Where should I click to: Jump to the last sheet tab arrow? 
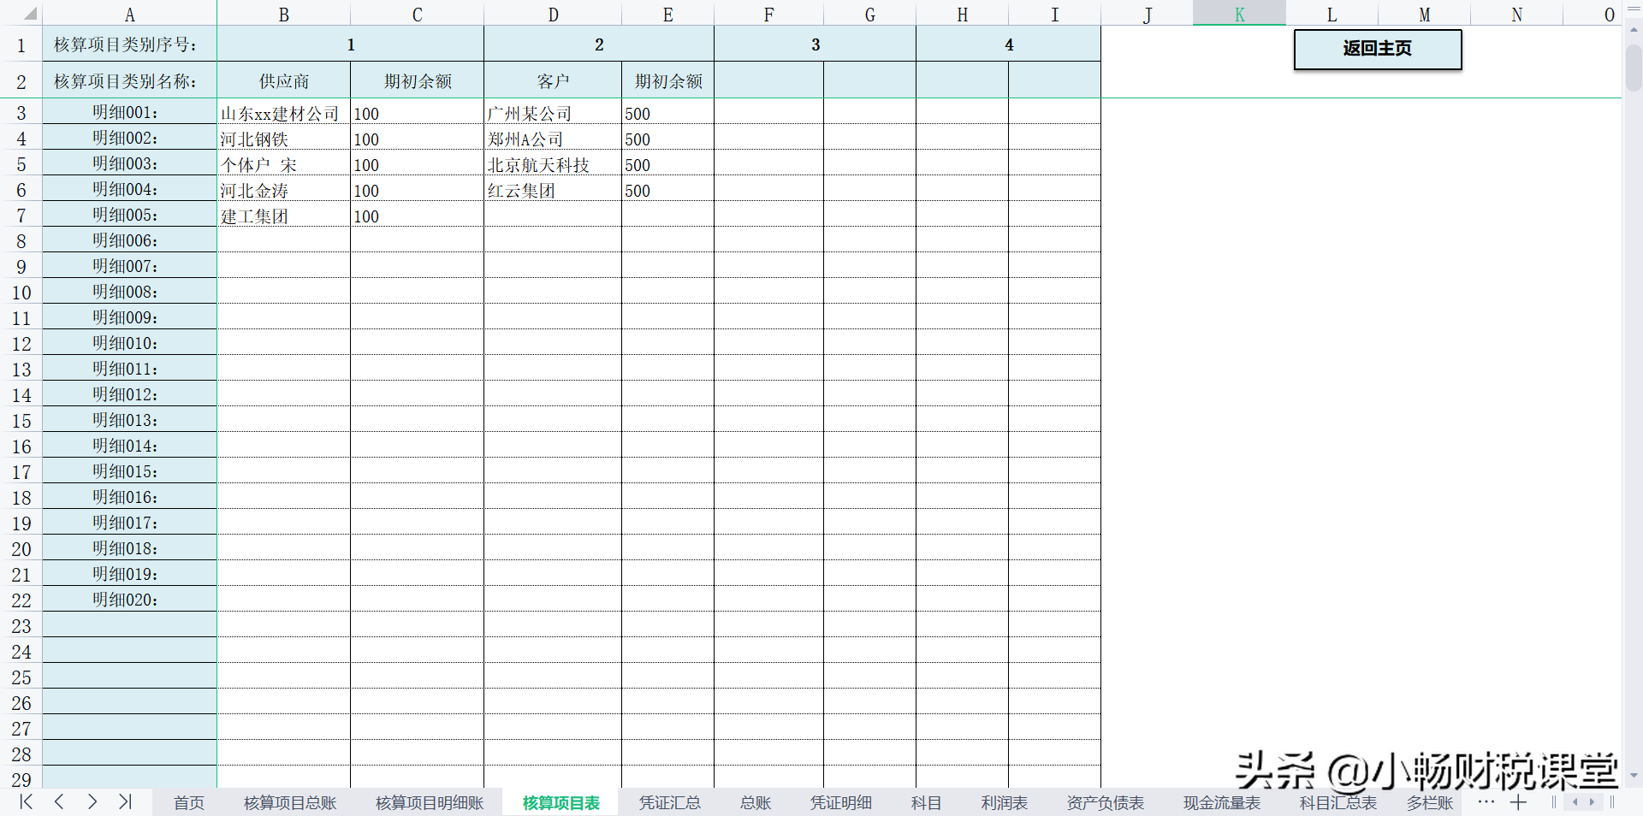point(126,802)
